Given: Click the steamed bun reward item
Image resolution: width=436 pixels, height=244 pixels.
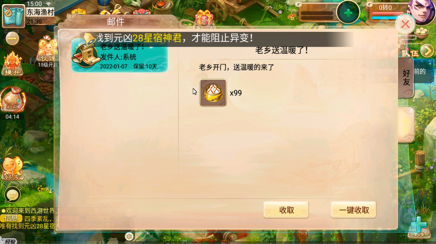Looking at the screenshot, I should (x=213, y=93).
